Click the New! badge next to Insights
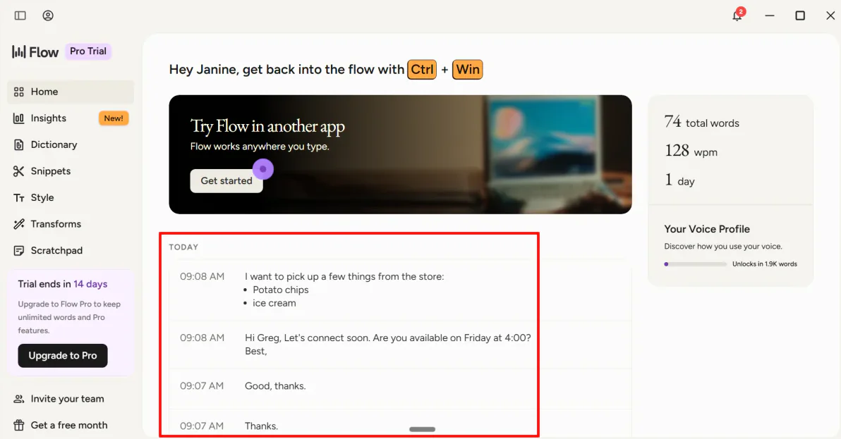841x439 pixels. (x=113, y=118)
